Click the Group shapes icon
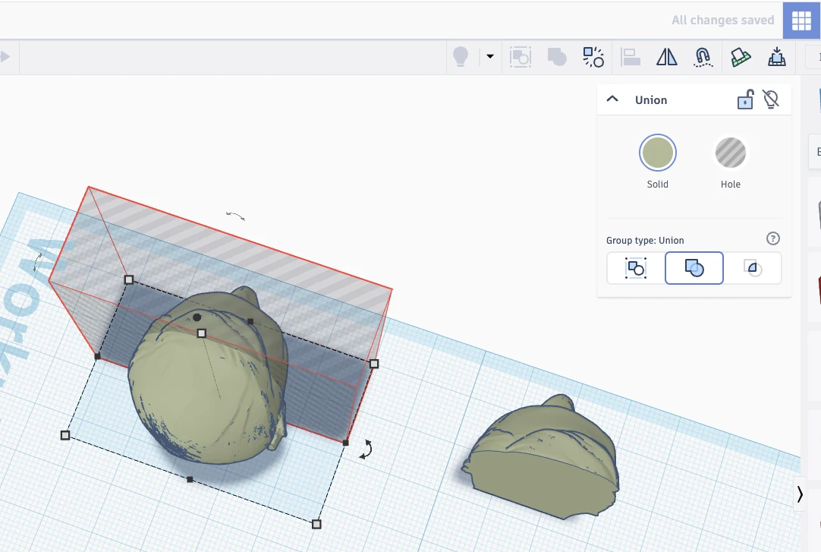The width and height of the screenshot is (821, 552). point(521,56)
